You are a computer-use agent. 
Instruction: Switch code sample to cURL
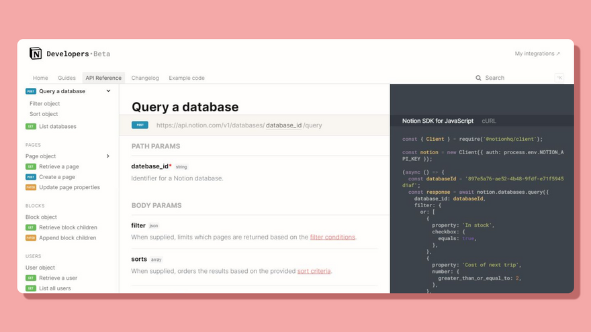pos(488,121)
